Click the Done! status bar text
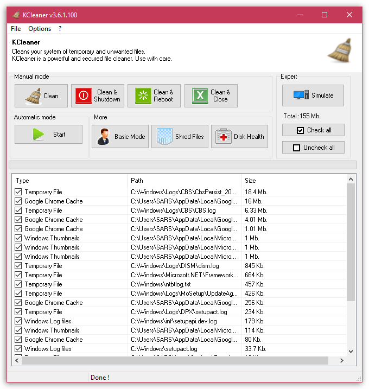This screenshot has width=369, height=389. (x=100, y=378)
